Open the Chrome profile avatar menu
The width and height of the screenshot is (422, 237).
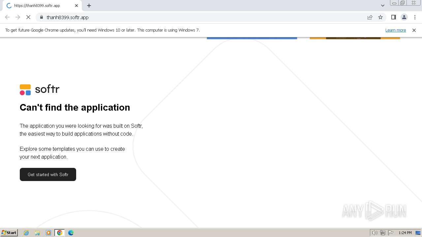point(404,17)
